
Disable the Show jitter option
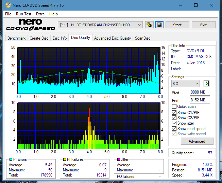click(x=174, y=123)
